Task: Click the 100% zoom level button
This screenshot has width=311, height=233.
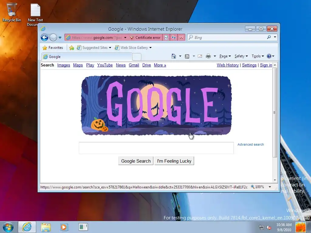Action: (x=258, y=187)
